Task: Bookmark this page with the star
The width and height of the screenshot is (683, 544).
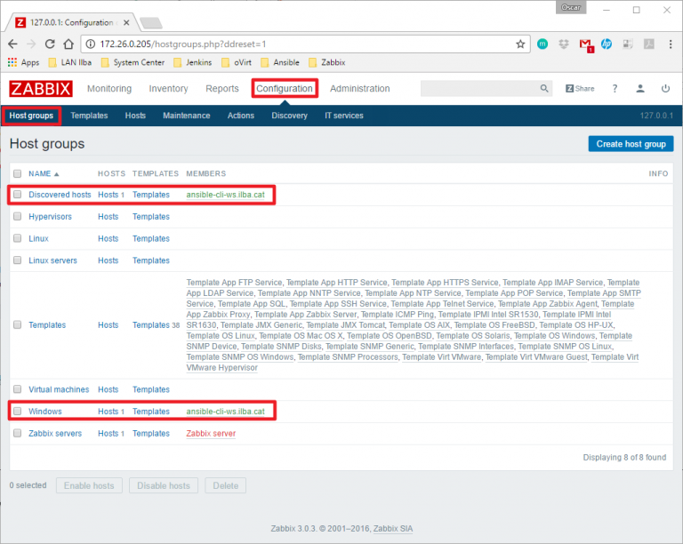Action: click(520, 44)
